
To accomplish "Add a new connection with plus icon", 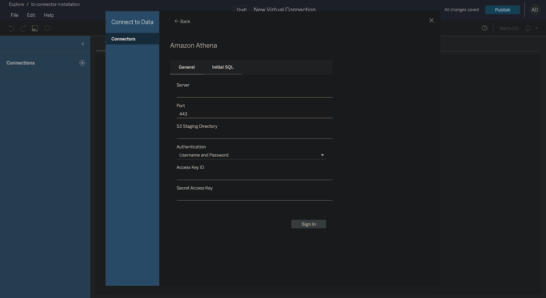I will click(82, 63).
